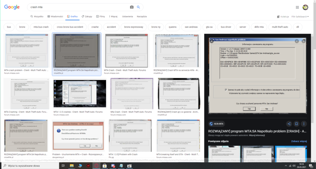Filter by the bronx chip
Viewport: 316px width, 169px height.
tap(22, 27)
